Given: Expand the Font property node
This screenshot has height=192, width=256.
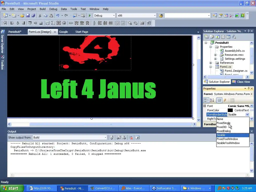Looking at the screenshot, I should tap(205, 106).
